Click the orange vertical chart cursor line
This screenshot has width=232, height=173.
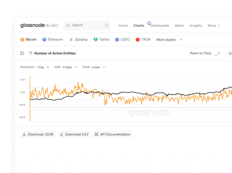tap(30, 99)
